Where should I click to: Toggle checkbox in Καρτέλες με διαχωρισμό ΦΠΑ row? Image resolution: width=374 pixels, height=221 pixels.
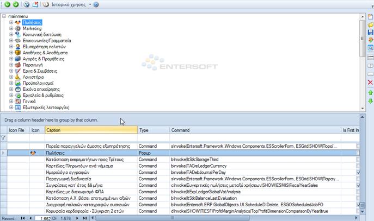(x=358, y=192)
